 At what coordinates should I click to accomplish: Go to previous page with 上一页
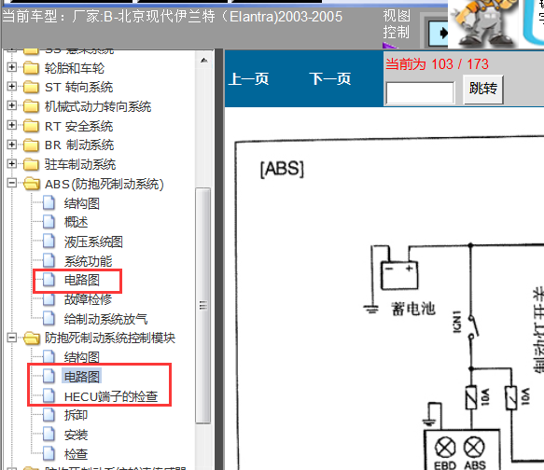click(248, 79)
